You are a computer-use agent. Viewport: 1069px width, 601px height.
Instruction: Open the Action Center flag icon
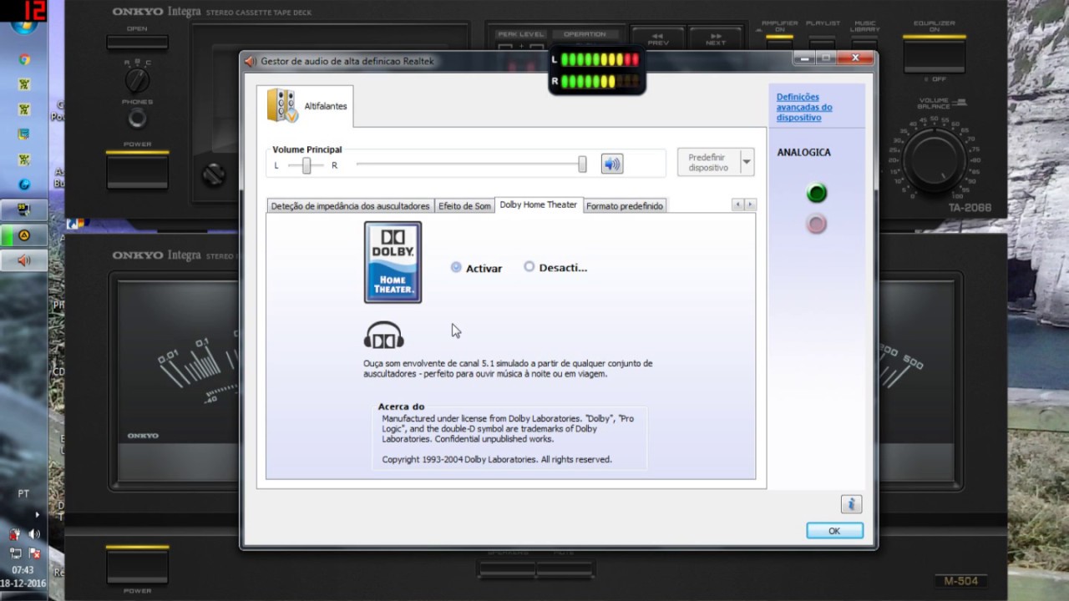pyautogui.click(x=34, y=553)
